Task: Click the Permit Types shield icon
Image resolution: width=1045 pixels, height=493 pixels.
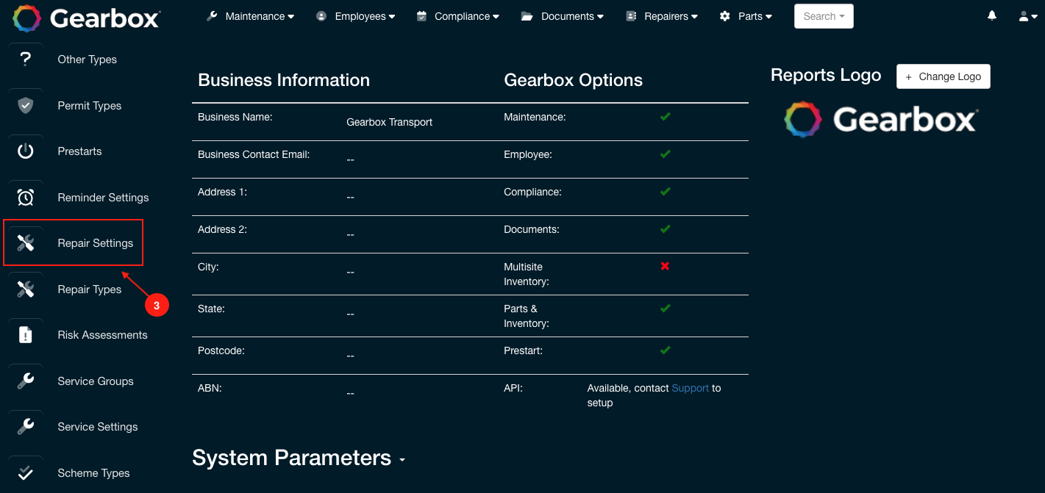Action: pos(26,105)
